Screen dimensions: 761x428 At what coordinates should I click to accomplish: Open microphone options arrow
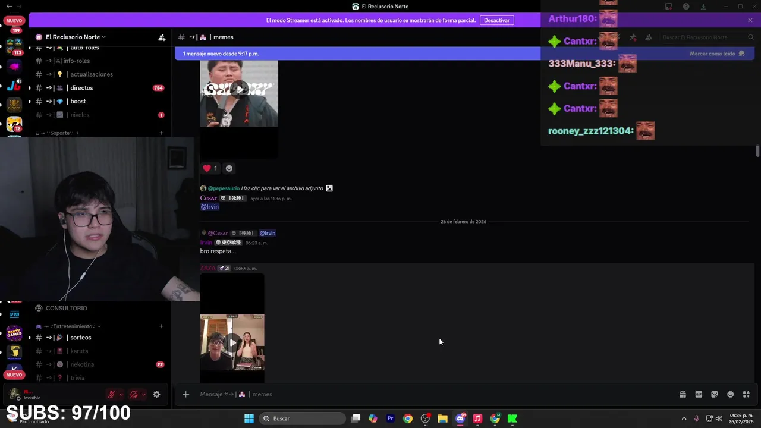click(x=121, y=394)
